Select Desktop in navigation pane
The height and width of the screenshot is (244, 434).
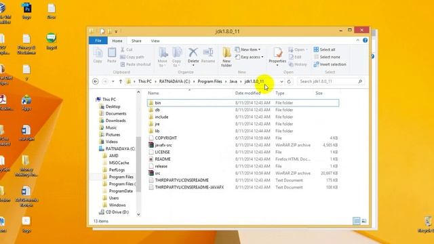113,106
